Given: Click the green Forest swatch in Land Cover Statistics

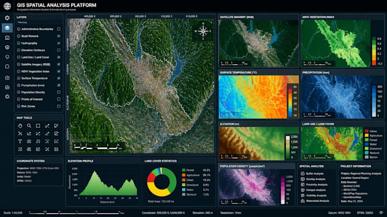Looking at the screenshot, I should [x=184, y=170].
